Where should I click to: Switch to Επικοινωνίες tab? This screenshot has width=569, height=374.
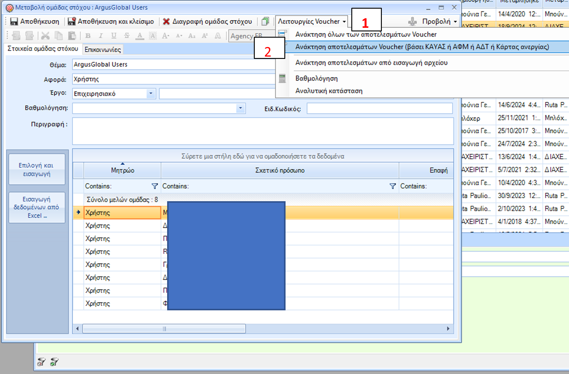click(103, 50)
